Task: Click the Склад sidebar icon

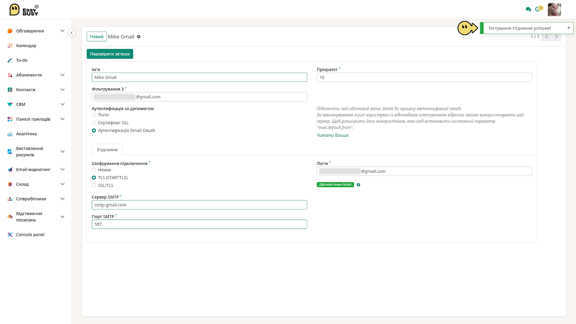Action: (x=10, y=184)
